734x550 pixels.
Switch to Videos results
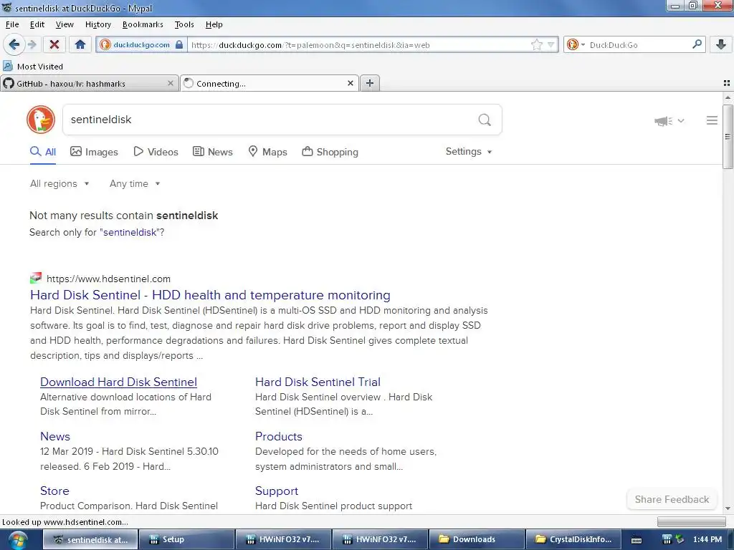click(x=156, y=152)
